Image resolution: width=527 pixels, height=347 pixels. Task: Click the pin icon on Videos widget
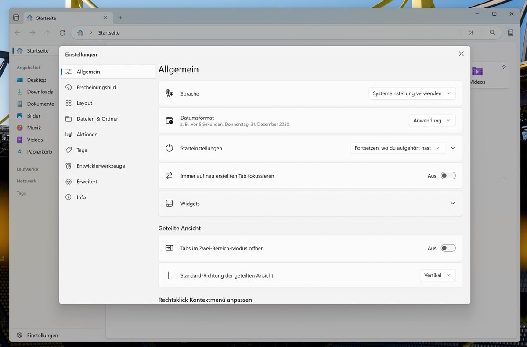coord(503,68)
